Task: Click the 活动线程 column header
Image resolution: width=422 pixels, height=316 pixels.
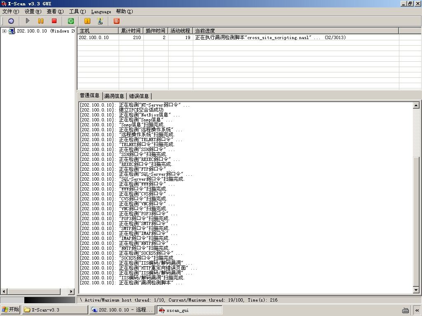Action: pyautogui.click(x=181, y=31)
